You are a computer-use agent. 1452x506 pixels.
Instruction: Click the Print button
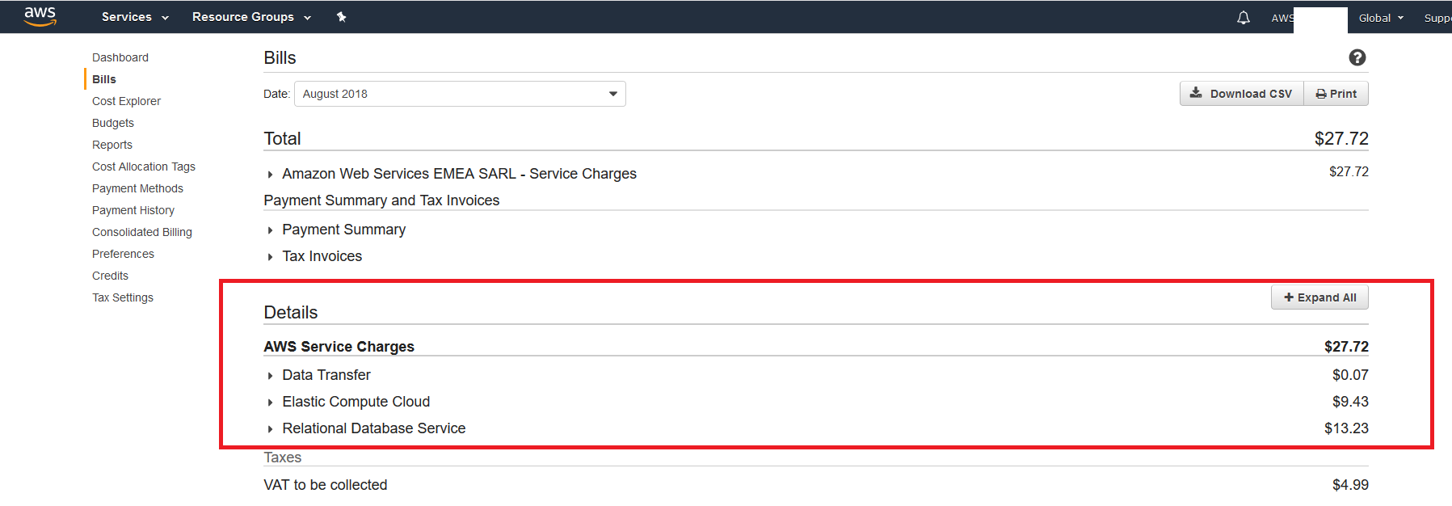pyautogui.click(x=1336, y=94)
